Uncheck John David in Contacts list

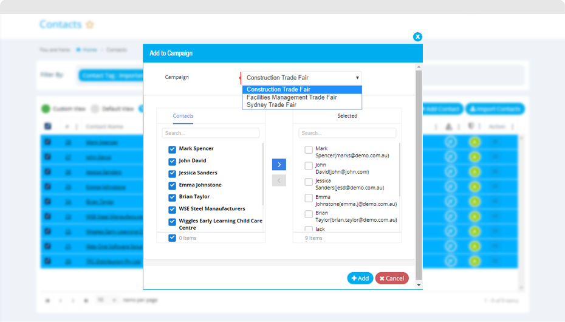[173, 162]
